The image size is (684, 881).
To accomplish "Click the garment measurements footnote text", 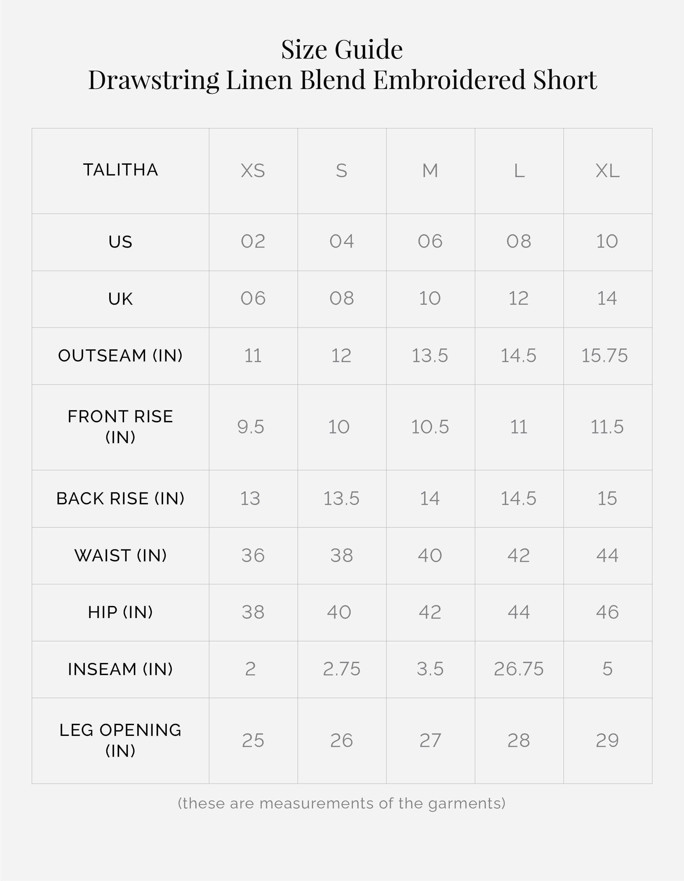I will pos(342,803).
